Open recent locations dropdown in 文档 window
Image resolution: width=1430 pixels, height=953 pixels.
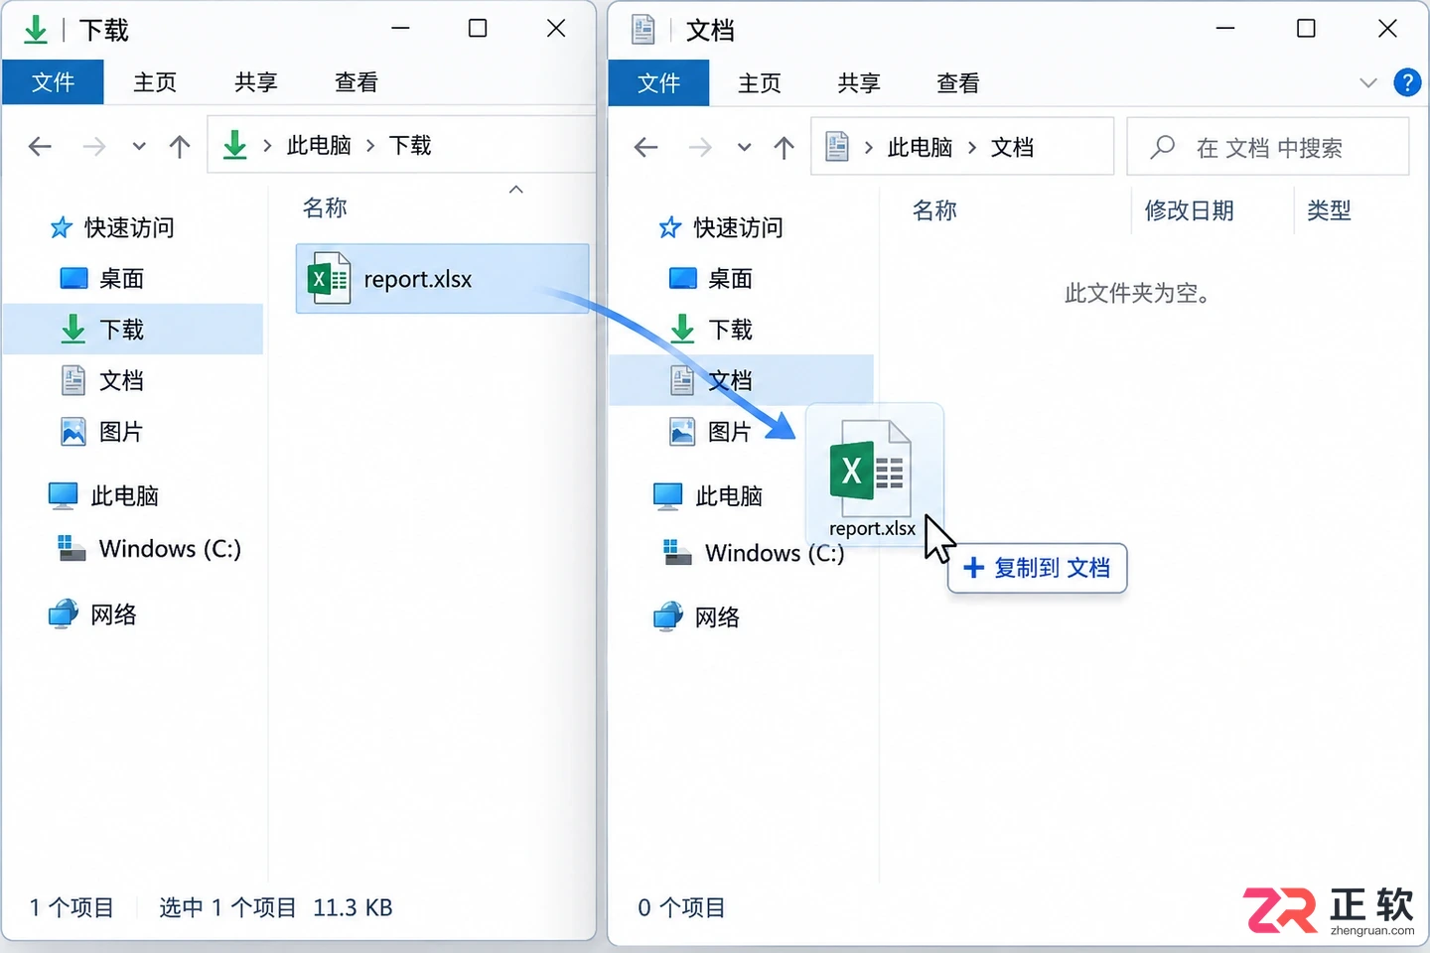coord(744,148)
